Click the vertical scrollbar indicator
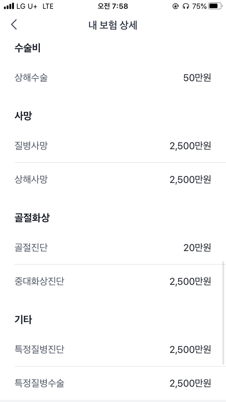Viewport: 226px width, 402px height. 223,313
